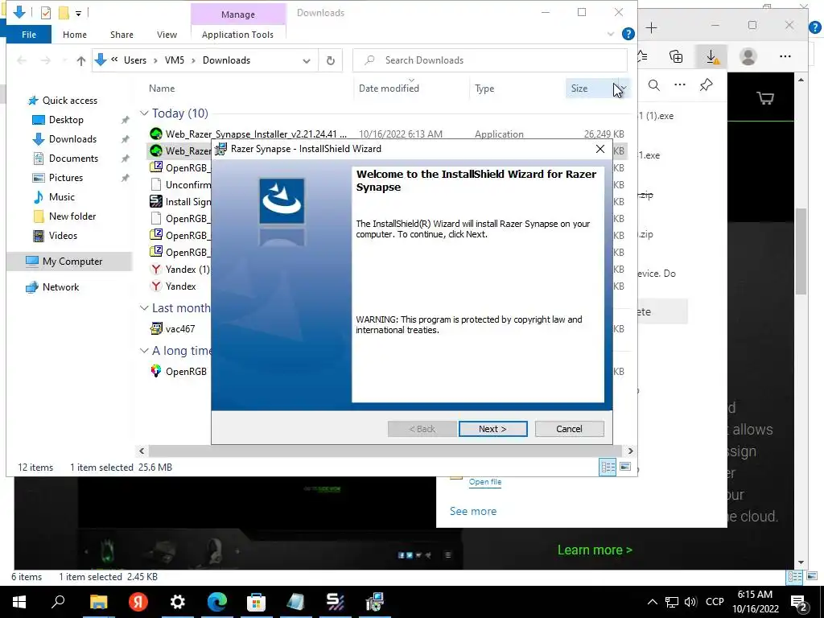Close the InstallShield Wizard dialog
The height and width of the screenshot is (618, 824).
(x=599, y=149)
